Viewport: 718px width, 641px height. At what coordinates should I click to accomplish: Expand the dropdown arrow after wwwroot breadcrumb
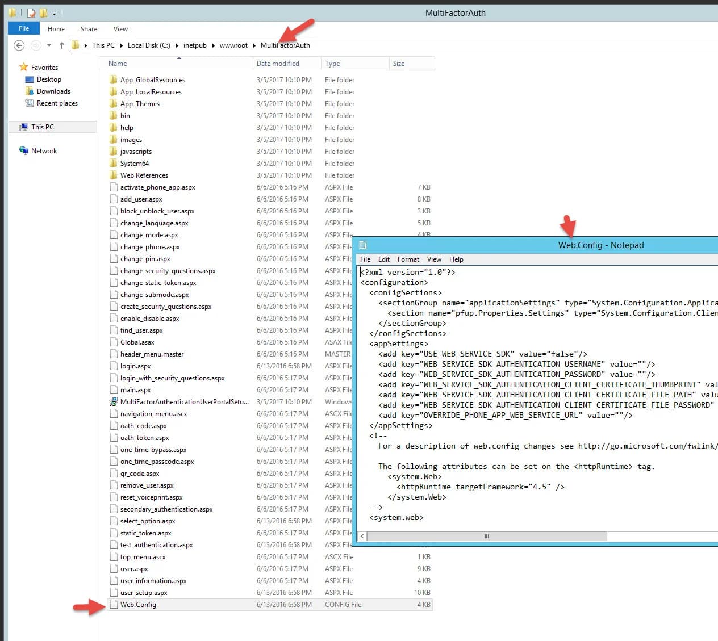[x=254, y=45]
